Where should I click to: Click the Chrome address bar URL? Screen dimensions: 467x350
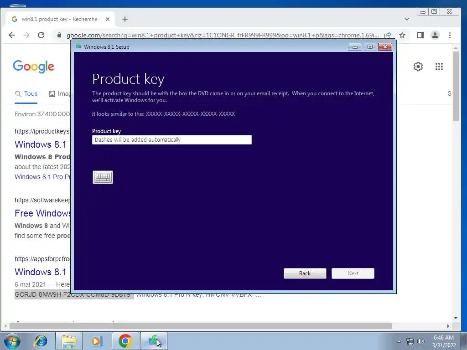223,35
